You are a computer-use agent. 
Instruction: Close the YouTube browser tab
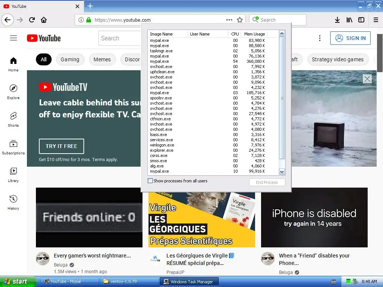coord(77,6)
